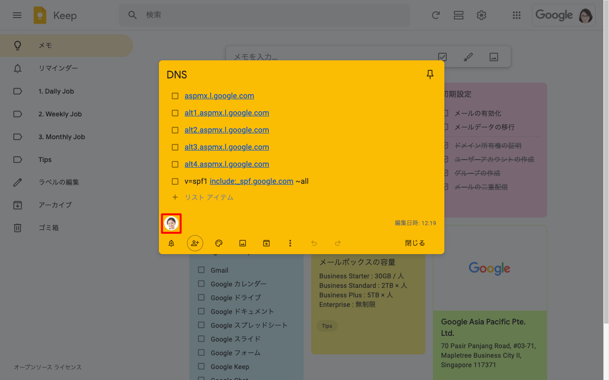
Task: Switch to list view layout icon
Action: pos(459,15)
